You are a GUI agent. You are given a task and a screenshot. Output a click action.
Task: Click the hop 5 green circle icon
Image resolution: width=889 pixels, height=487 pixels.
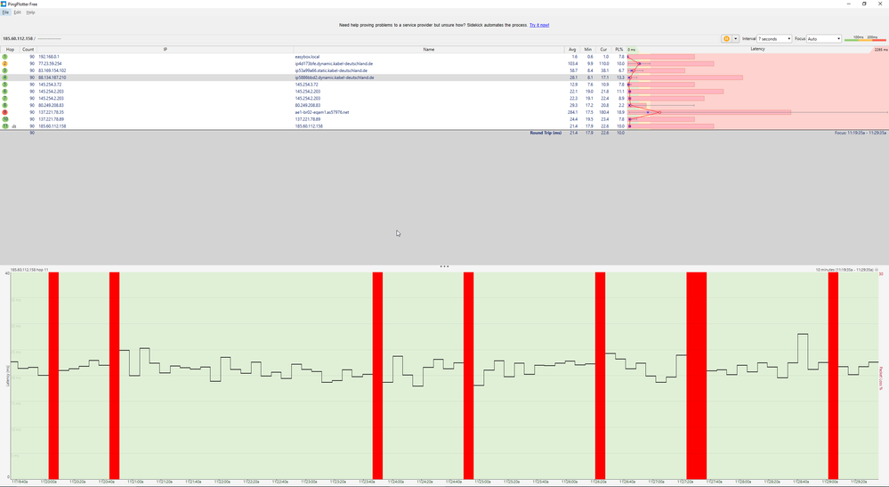[x=5, y=85]
